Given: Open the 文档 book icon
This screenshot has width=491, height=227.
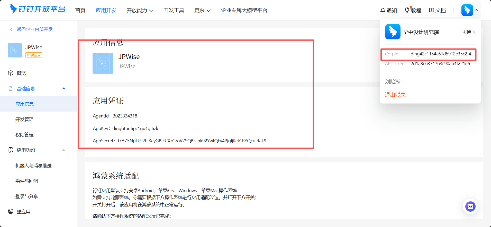Looking at the screenshot, I should coord(432,10).
